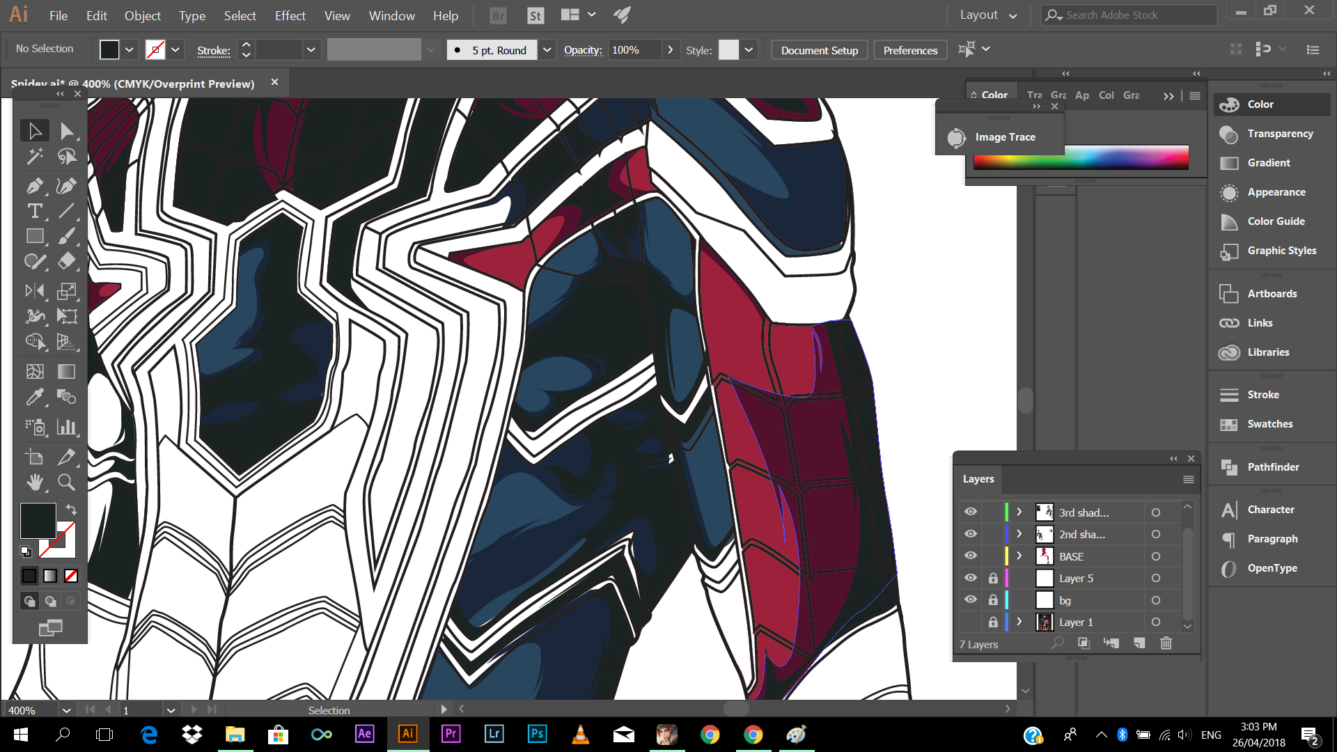Select the Eraser tool

[x=67, y=262]
